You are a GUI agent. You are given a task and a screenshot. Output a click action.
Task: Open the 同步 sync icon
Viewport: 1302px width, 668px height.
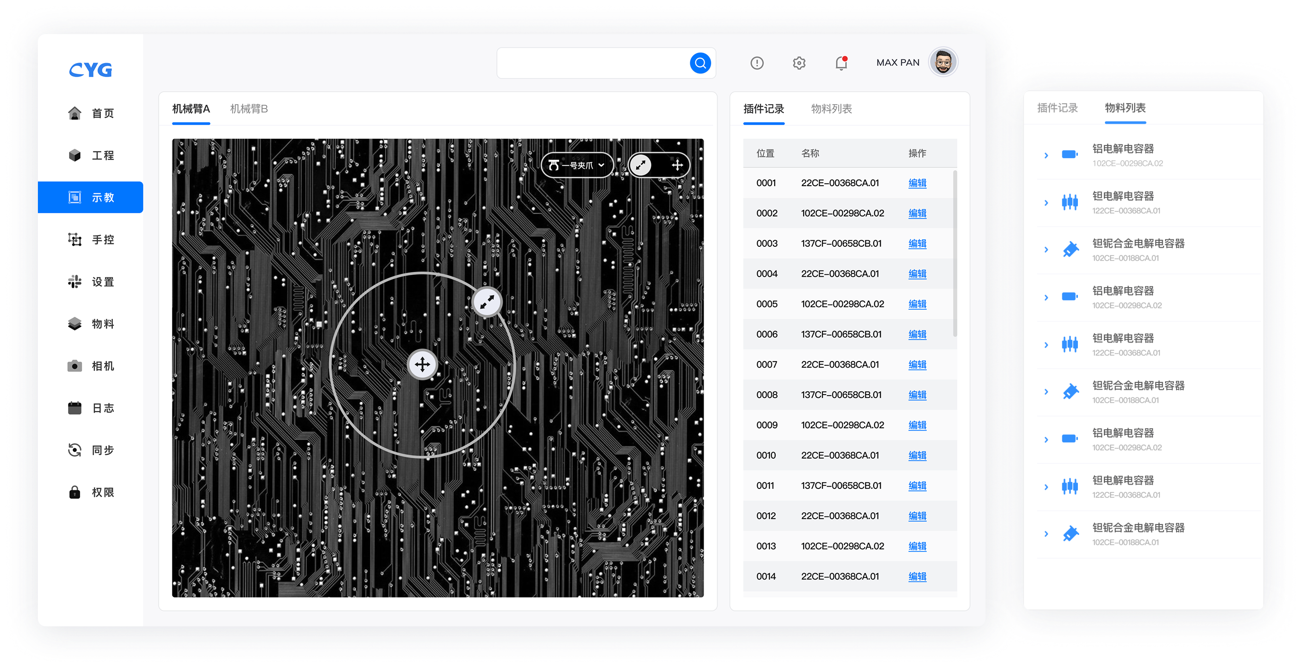pyautogui.click(x=75, y=450)
